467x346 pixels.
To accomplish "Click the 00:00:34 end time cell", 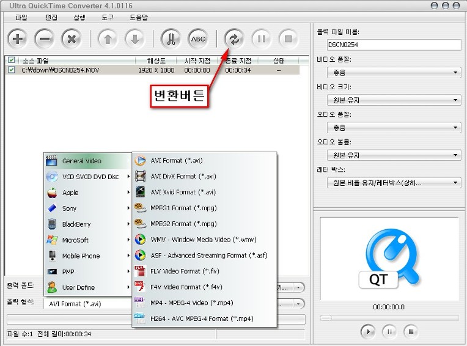I will click(238, 70).
